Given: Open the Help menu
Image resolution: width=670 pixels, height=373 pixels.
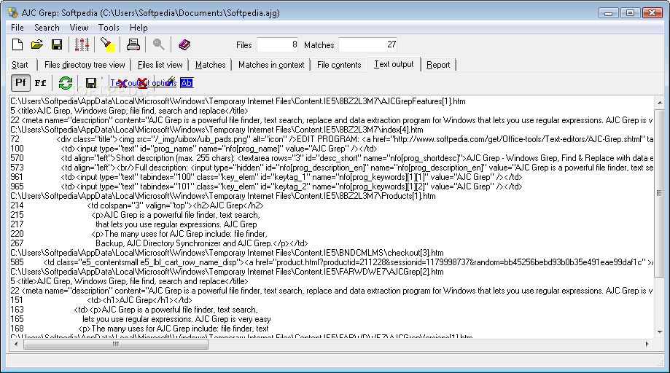Looking at the screenshot, I should pos(139,28).
